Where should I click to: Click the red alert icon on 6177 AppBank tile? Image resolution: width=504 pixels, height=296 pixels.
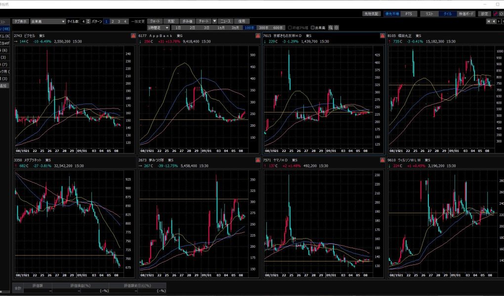pos(257,36)
